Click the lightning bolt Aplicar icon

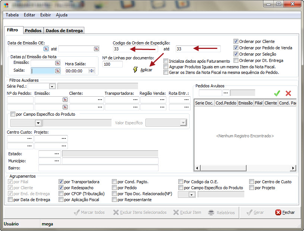coord(135,70)
